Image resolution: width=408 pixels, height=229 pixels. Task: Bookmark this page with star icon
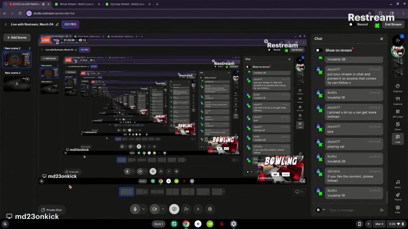[369, 13]
